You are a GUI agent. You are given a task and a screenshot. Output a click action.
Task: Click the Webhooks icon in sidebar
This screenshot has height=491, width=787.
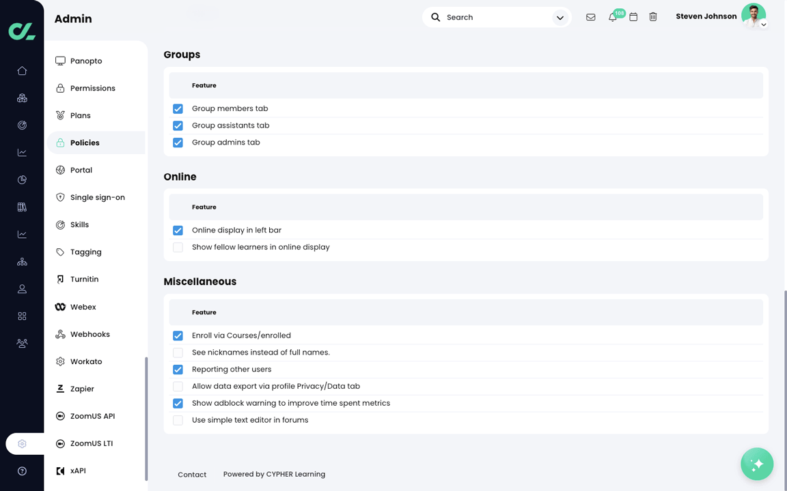click(x=60, y=334)
